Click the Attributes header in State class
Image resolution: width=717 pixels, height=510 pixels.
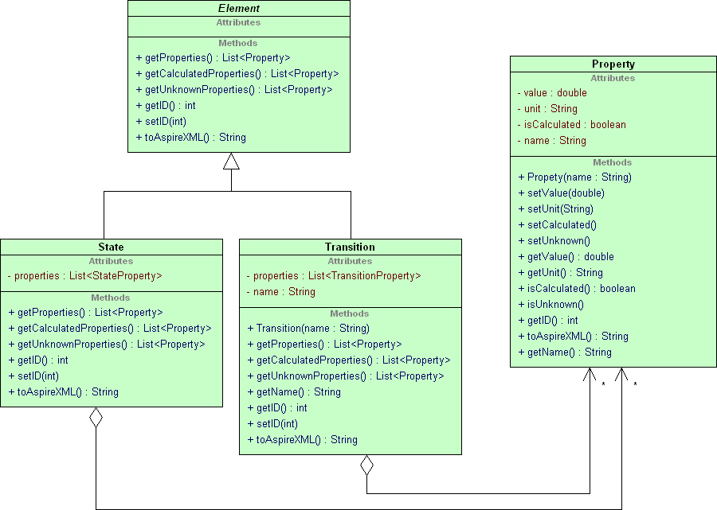pos(111,261)
